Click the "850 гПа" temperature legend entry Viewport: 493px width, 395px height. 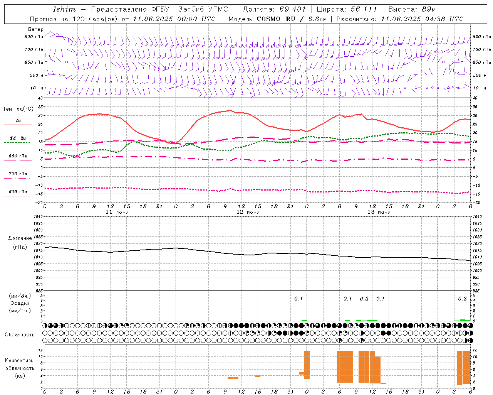pyautogui.click(x=18, y=156)
